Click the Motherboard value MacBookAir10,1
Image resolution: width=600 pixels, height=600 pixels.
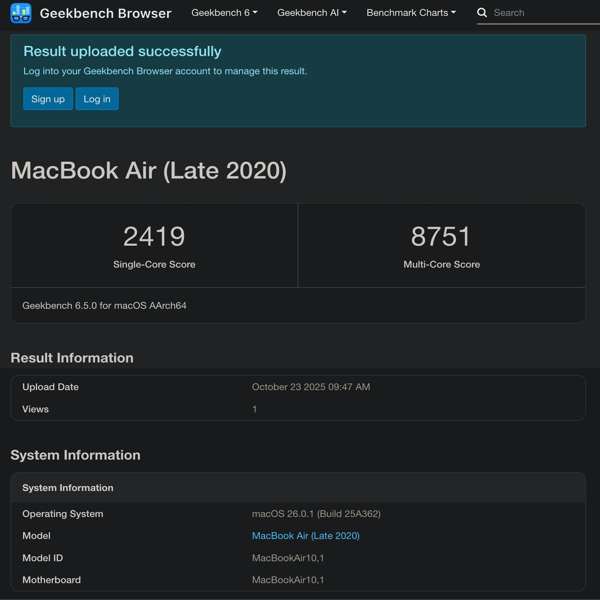[288, 580]
